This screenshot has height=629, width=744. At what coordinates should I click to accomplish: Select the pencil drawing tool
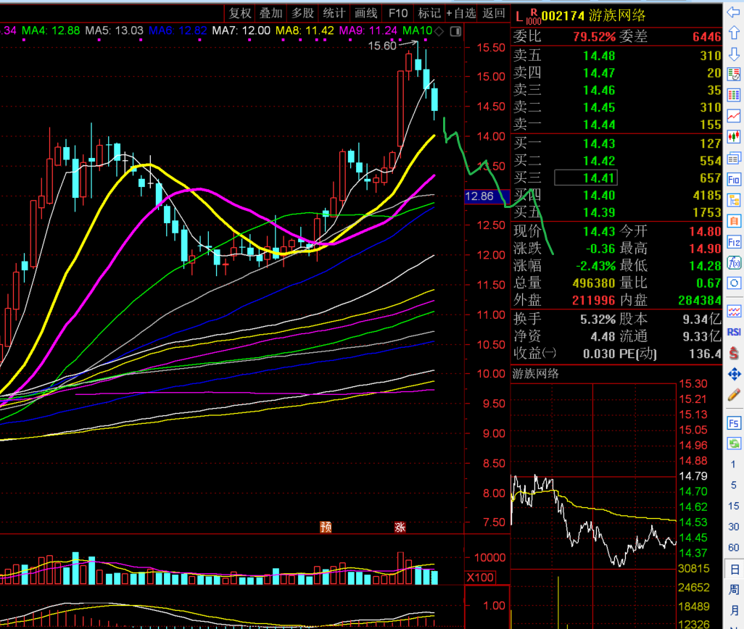click(x=734, y=394)
